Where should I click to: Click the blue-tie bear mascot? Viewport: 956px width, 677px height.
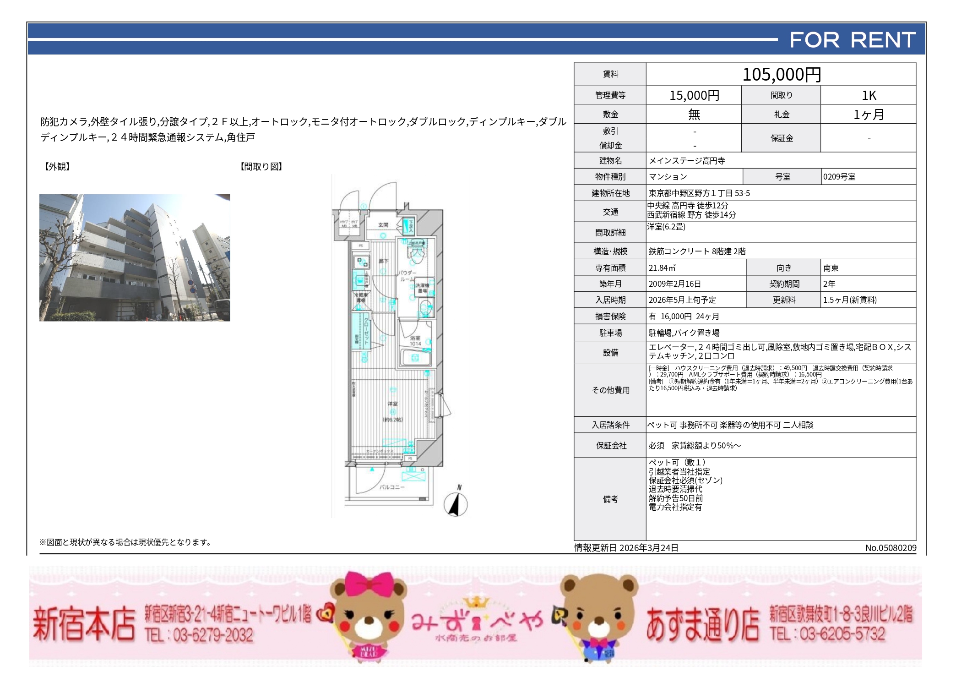[x=598, y=616]
